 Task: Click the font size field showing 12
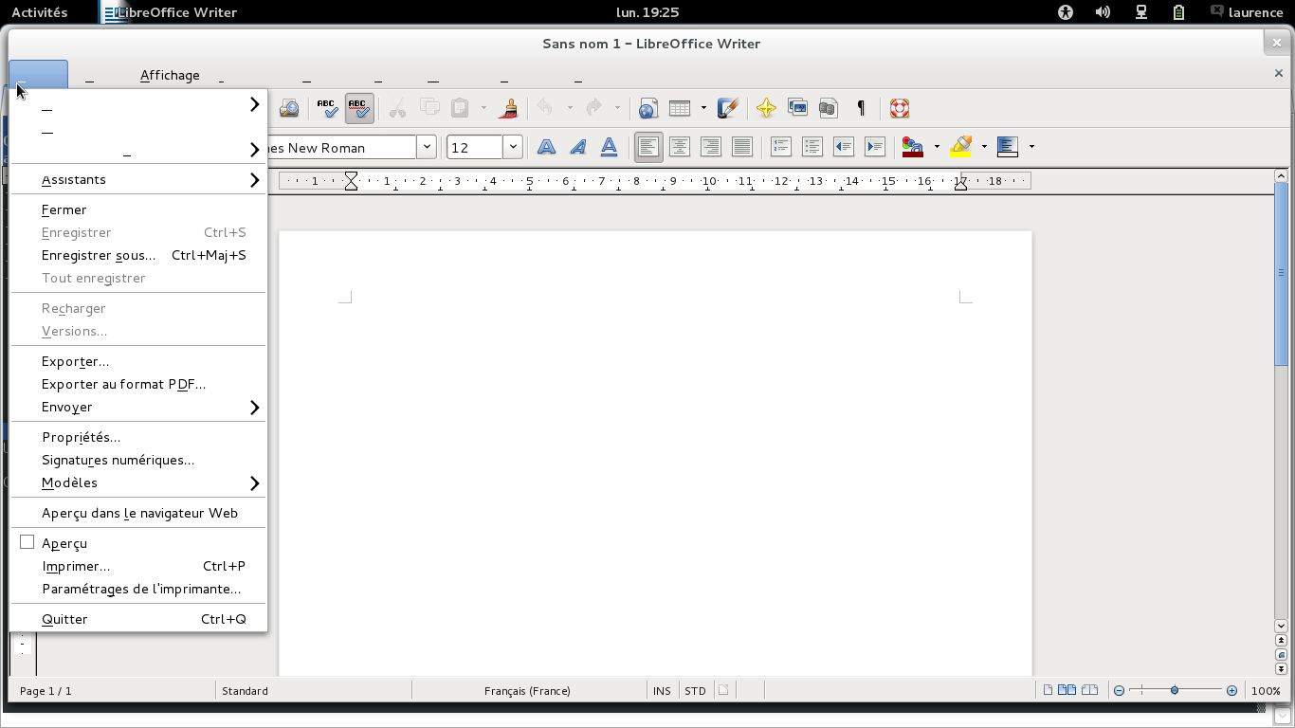pyautogui.click(x=475, y=147)
